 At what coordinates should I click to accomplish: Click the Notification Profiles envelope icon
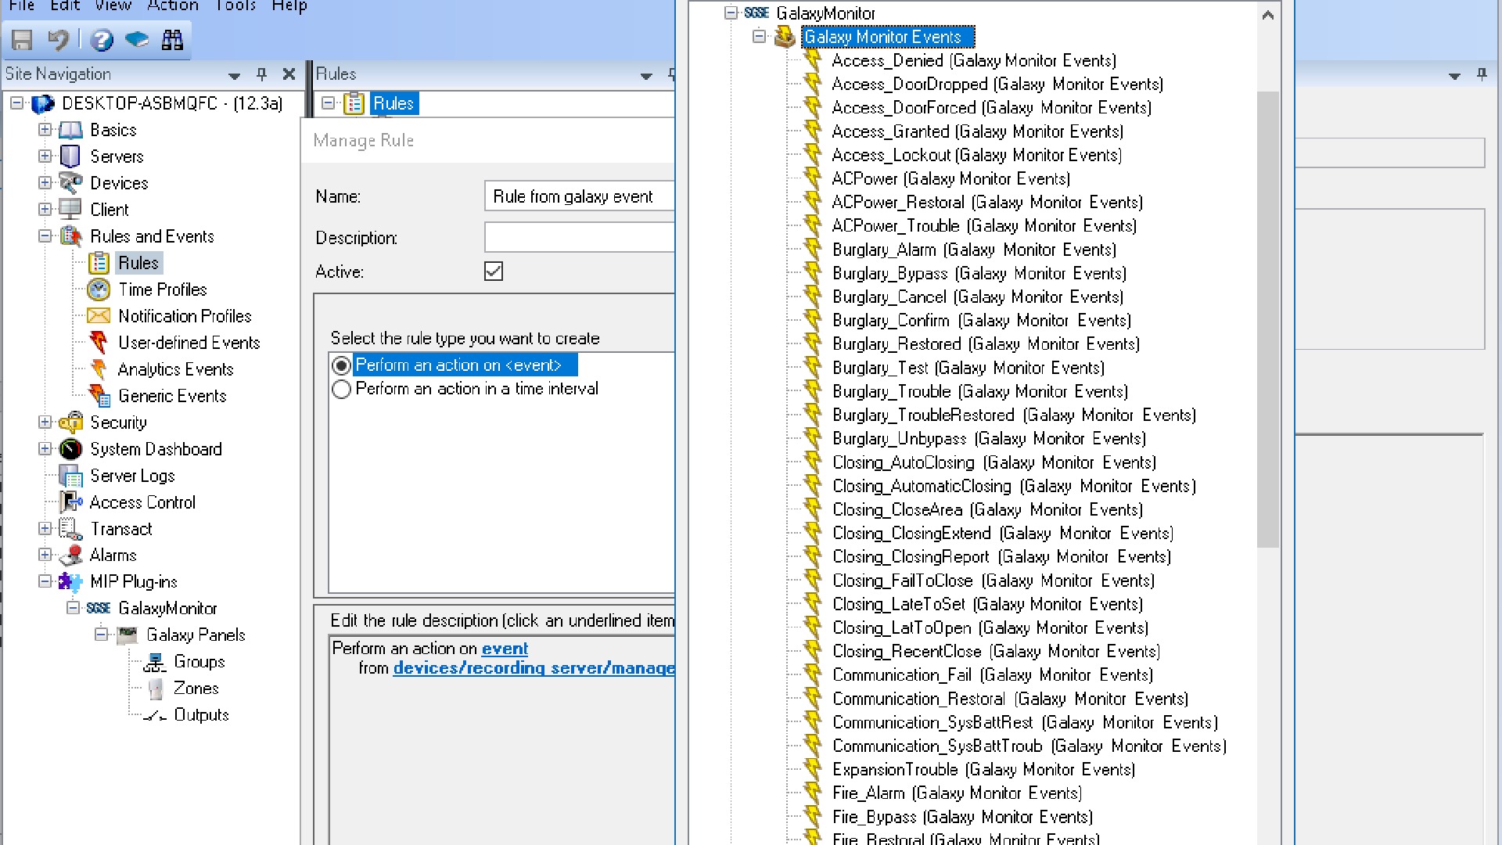pyautogui.click(x=99, y=316)
